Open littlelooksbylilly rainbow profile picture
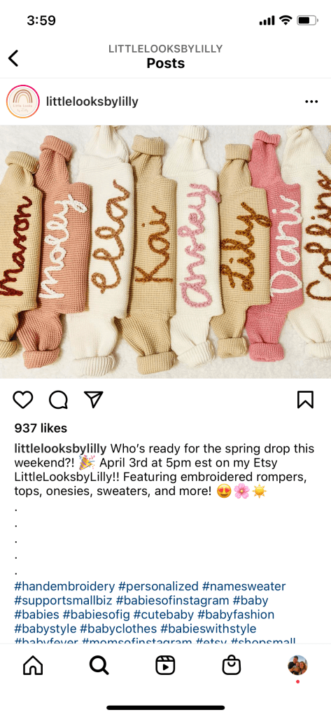The image size is (331, 717). [x=23, y=102]
